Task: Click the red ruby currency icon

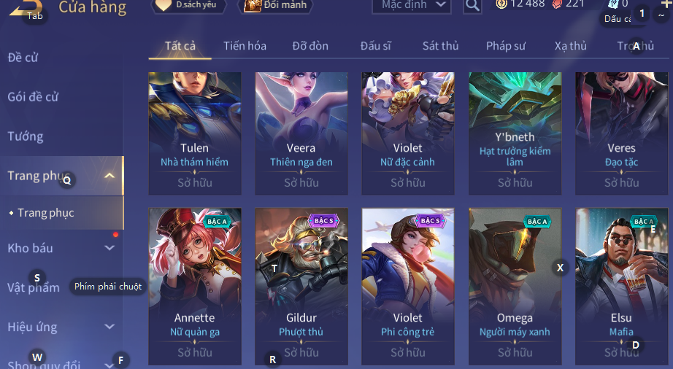Action: (557, 4)
